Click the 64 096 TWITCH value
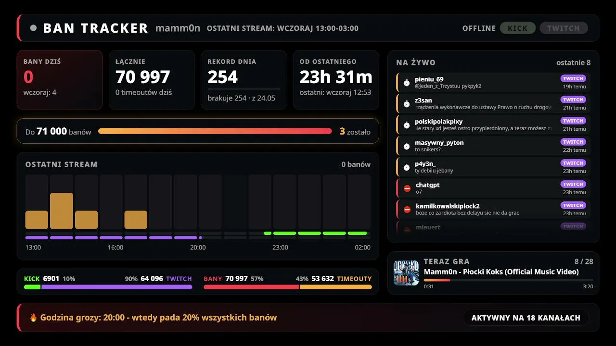 [x=166, y=279]
